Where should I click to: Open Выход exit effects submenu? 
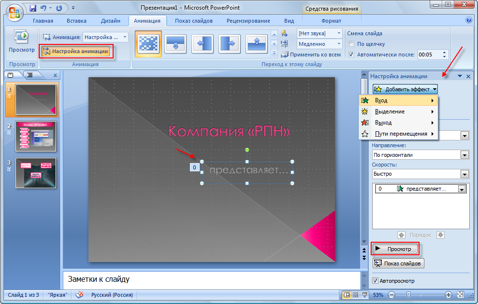398,123
